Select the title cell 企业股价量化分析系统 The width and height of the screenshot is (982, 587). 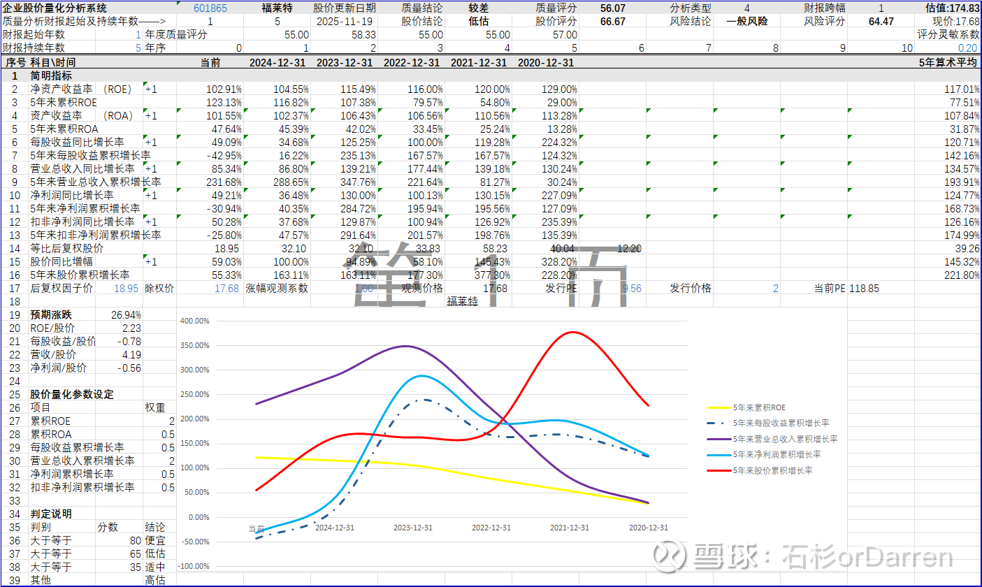click(x=55, y=8)
